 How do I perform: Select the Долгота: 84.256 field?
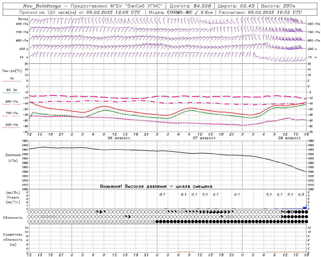(190, 6)
